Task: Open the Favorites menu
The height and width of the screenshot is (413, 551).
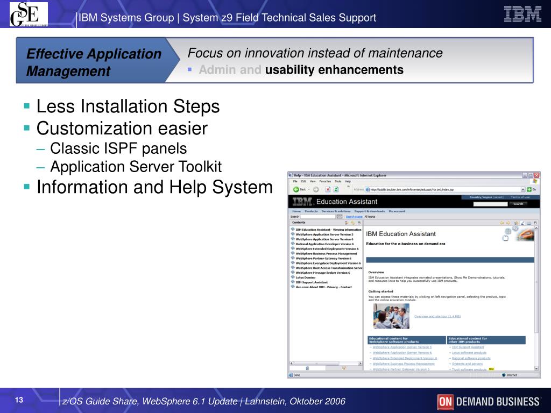Action: [325, 182]
